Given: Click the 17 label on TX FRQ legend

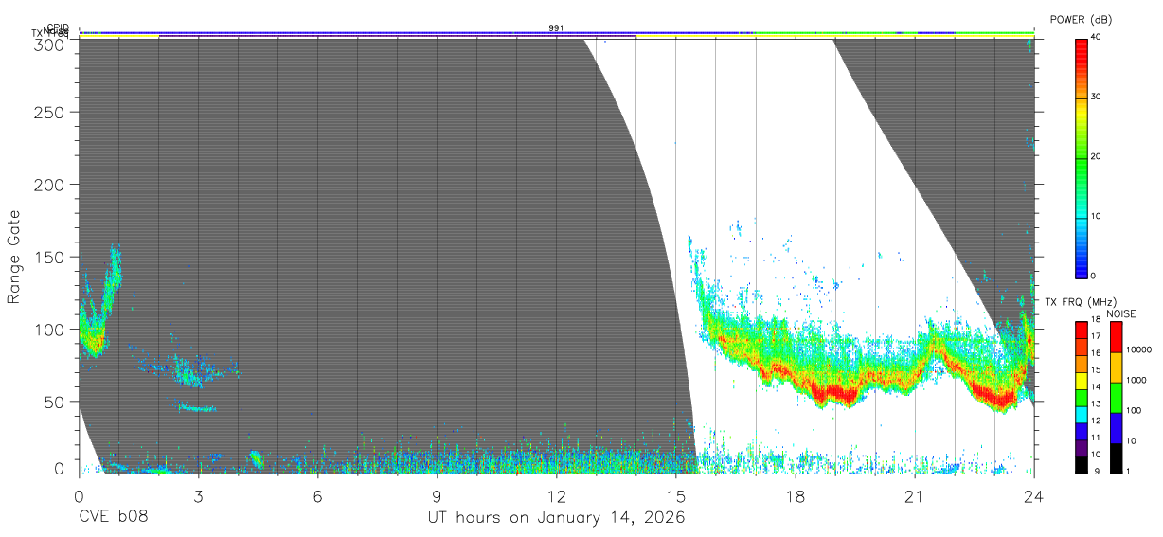Looking at the screenshot, I should click(x=1097, y=336).
